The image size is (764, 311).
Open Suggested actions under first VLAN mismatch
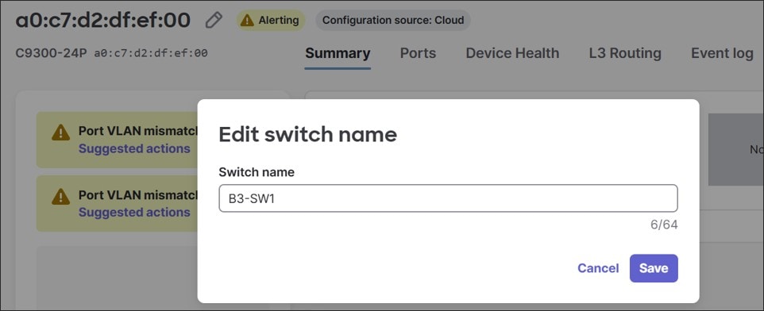[134, 148]
